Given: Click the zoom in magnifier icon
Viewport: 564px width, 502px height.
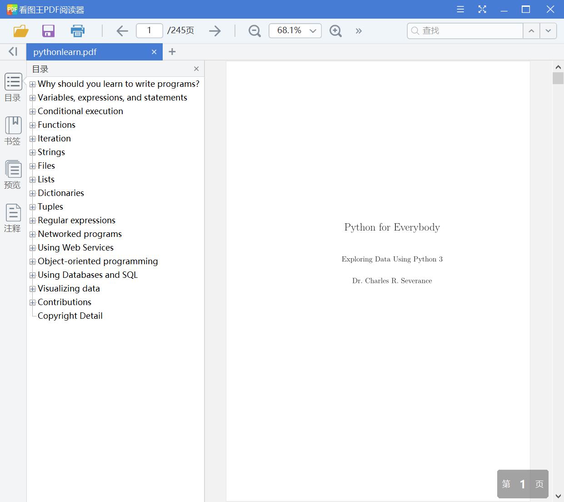Looking at the screenshot, I should click(335, 31).
